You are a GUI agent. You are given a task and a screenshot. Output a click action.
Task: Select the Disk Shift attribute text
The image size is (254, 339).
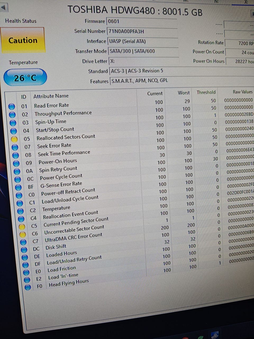coord(56,247)
